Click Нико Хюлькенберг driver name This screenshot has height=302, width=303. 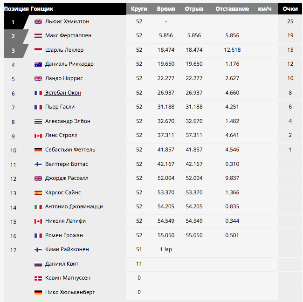[x=70, y=292]
